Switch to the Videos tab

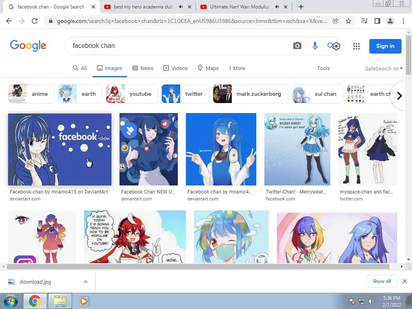tap(175, 68)
